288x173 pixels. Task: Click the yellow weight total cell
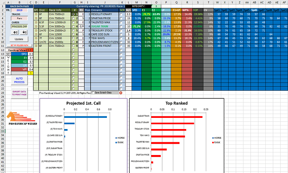[31, 72]
